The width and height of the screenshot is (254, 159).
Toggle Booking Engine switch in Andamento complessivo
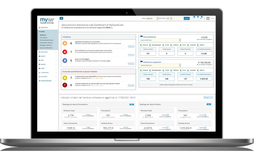(x=151, y=70)
